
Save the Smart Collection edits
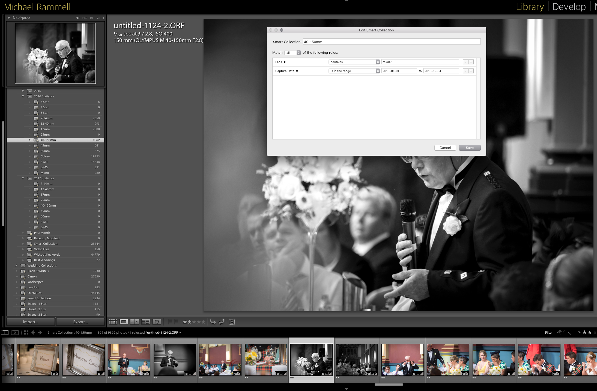[469, 148]
